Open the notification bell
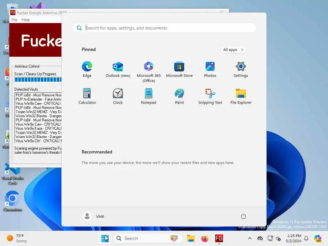 click(x=306, y=238)
